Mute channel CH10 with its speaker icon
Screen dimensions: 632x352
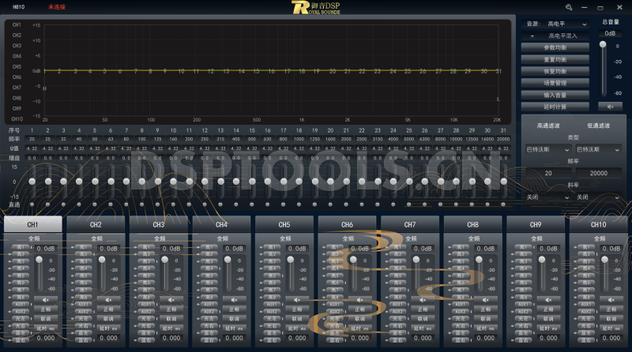[611, 300]
